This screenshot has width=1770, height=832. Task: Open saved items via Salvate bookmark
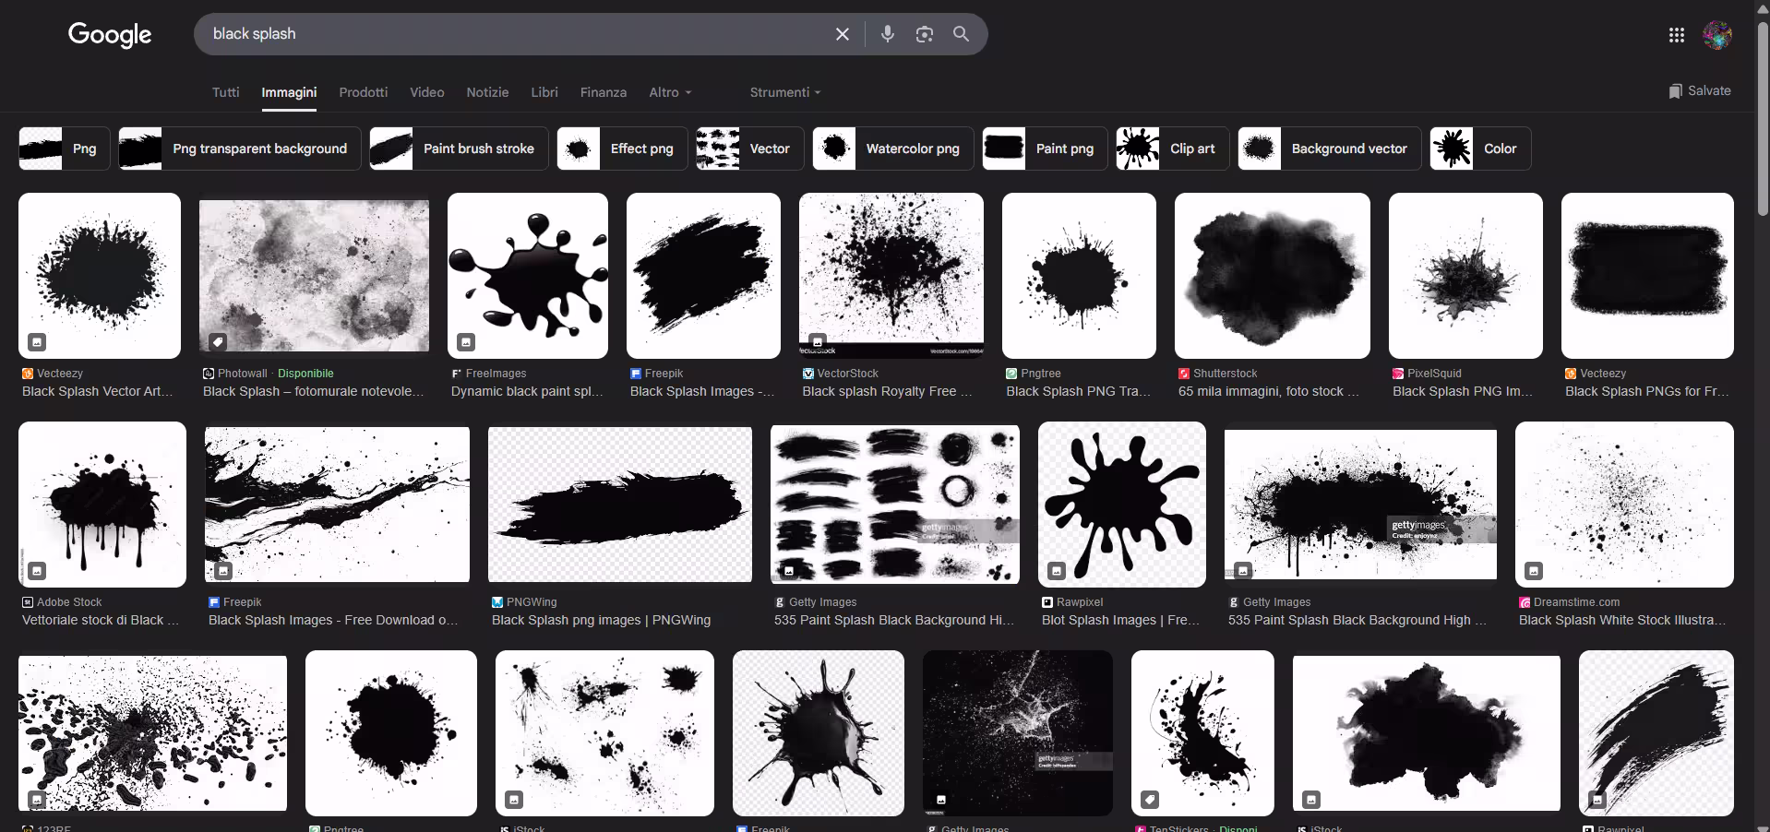[1699, 90]
